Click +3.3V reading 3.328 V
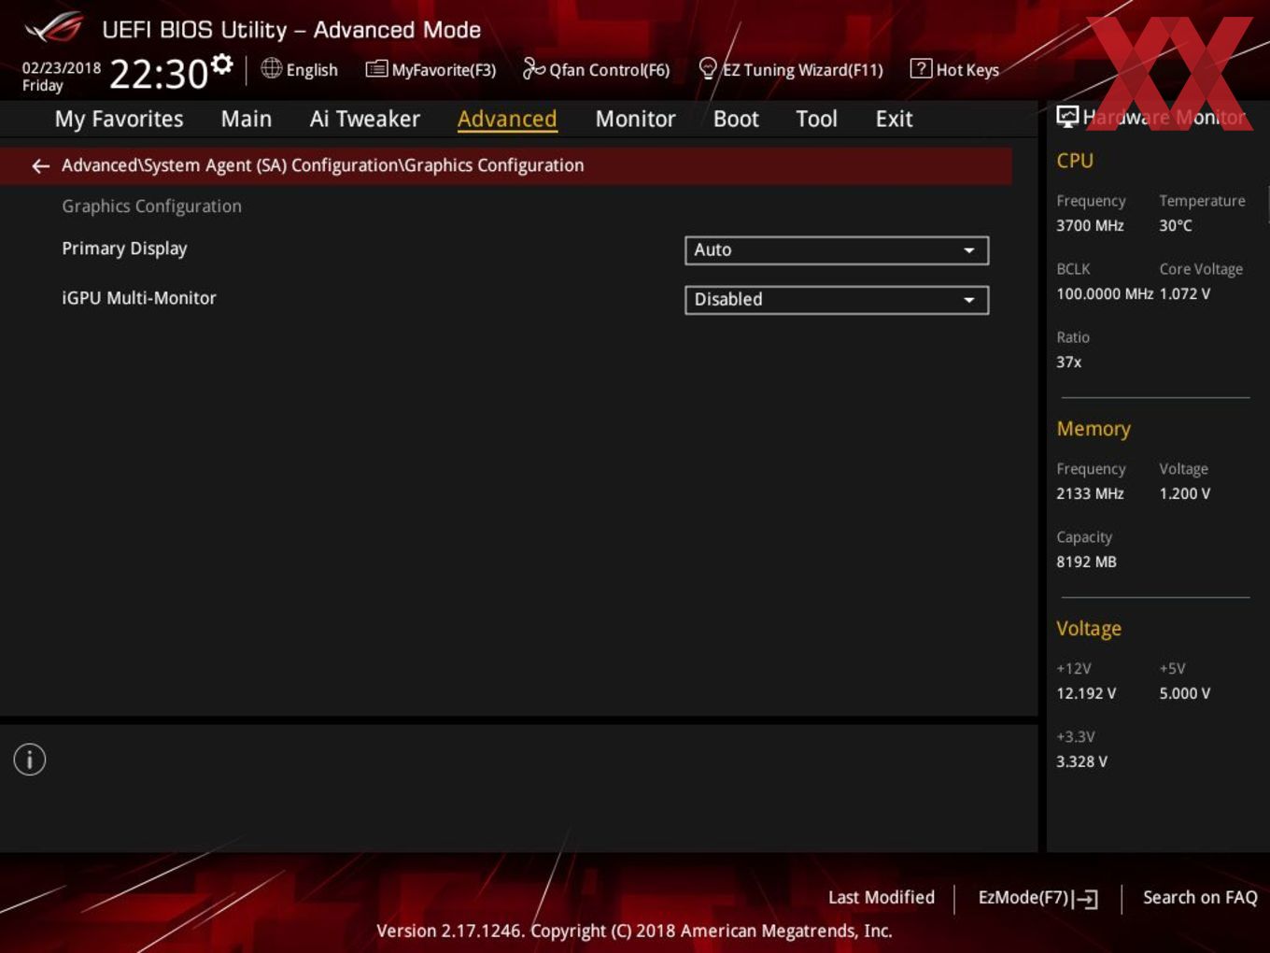This screenshot has width=1270, height=953. click(x=1081, y=761)
